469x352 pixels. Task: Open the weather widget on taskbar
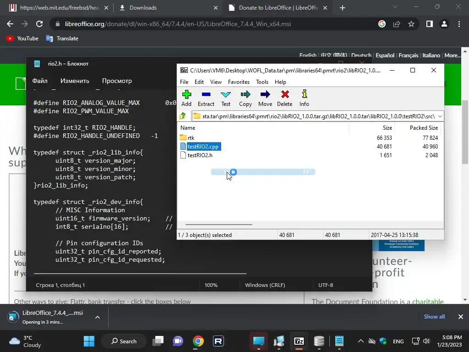[25, 341]
